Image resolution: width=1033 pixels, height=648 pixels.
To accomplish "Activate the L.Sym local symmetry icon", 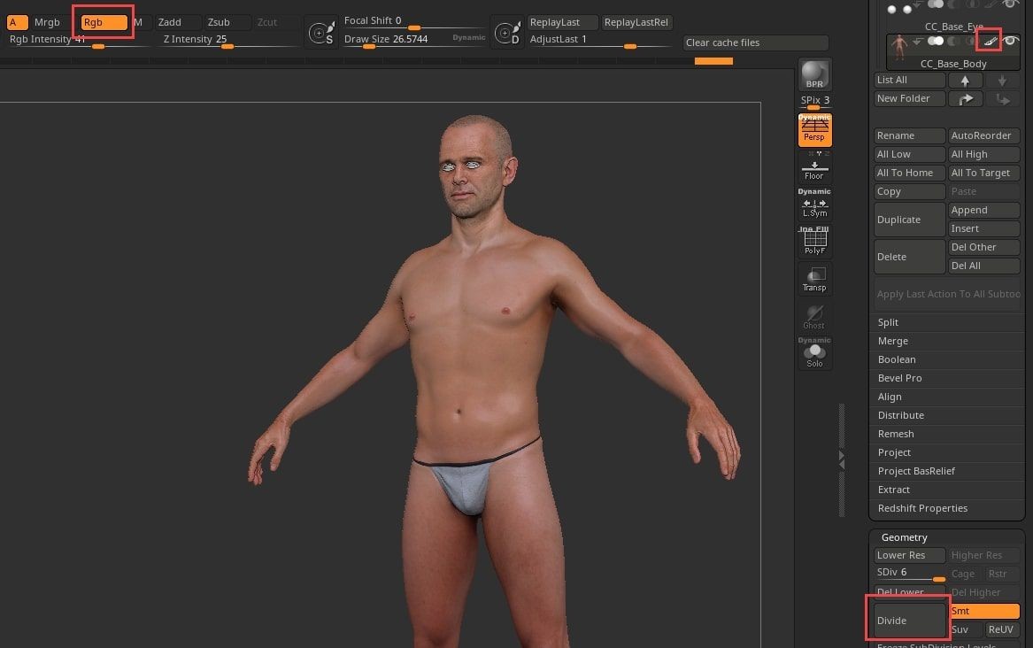I will [813, 205].
